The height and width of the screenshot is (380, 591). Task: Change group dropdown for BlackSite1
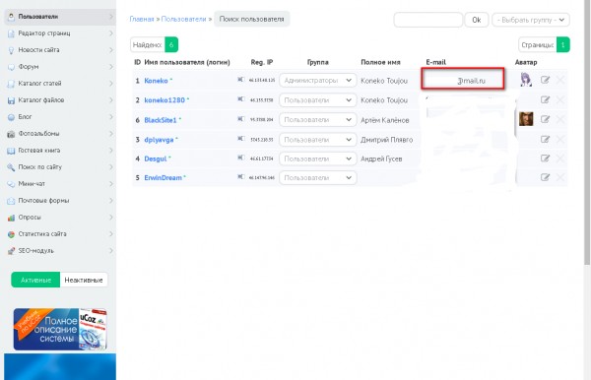pyautogui.click(x=318, y=120)
